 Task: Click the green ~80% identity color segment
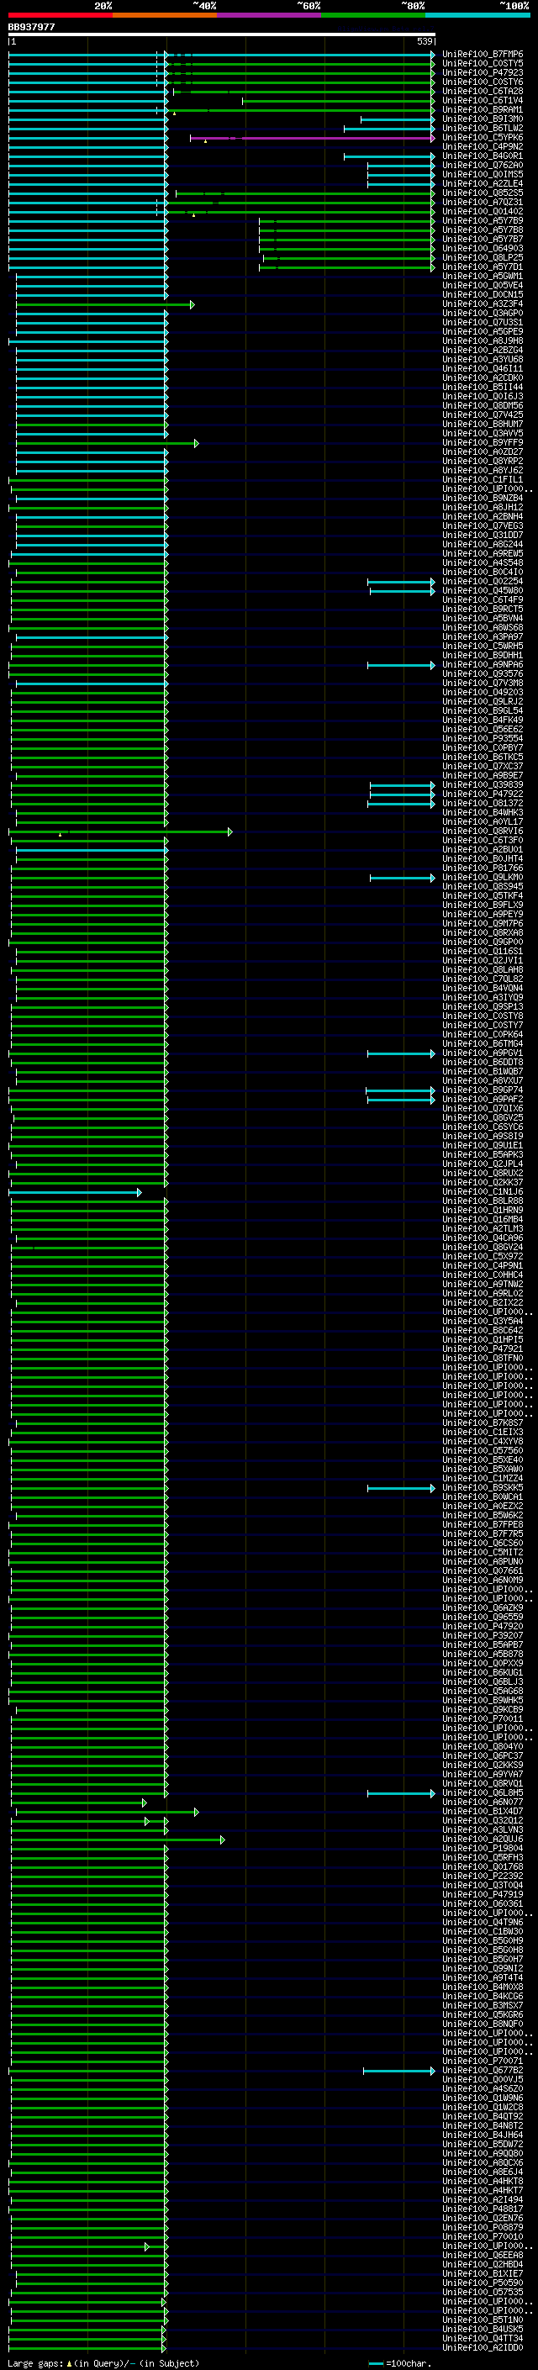pyautogui.click(x=373, y=15)
